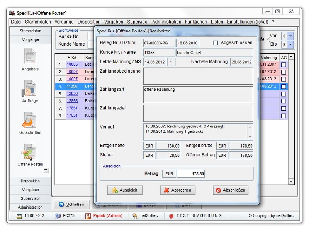The width and height of the screenshot is (309, 229).
Task: Click the Letzte Mahnung date field 14.08.2012
Action: [x=155, y=62]
